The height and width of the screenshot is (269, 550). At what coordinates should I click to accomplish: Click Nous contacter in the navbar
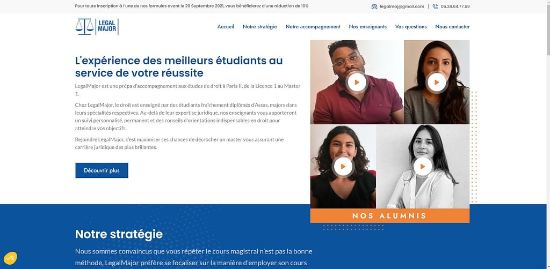point(452,27)
